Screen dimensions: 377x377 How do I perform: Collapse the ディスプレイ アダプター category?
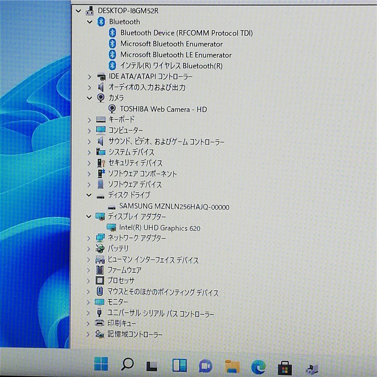point(89,217)
